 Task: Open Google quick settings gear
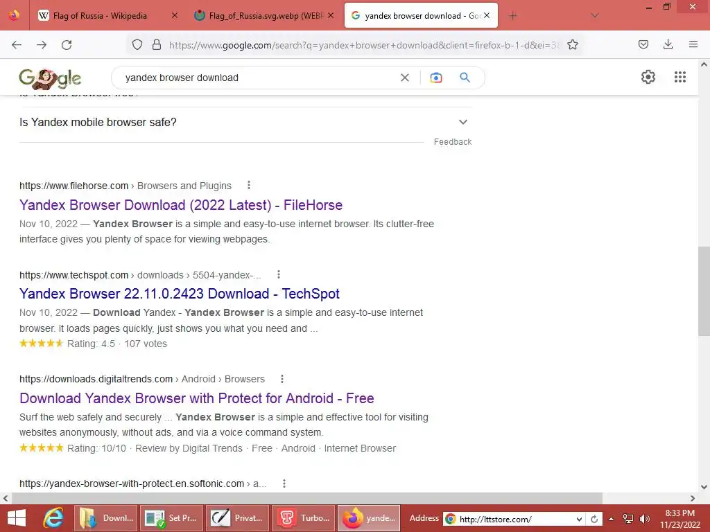[x=648, y=77]
